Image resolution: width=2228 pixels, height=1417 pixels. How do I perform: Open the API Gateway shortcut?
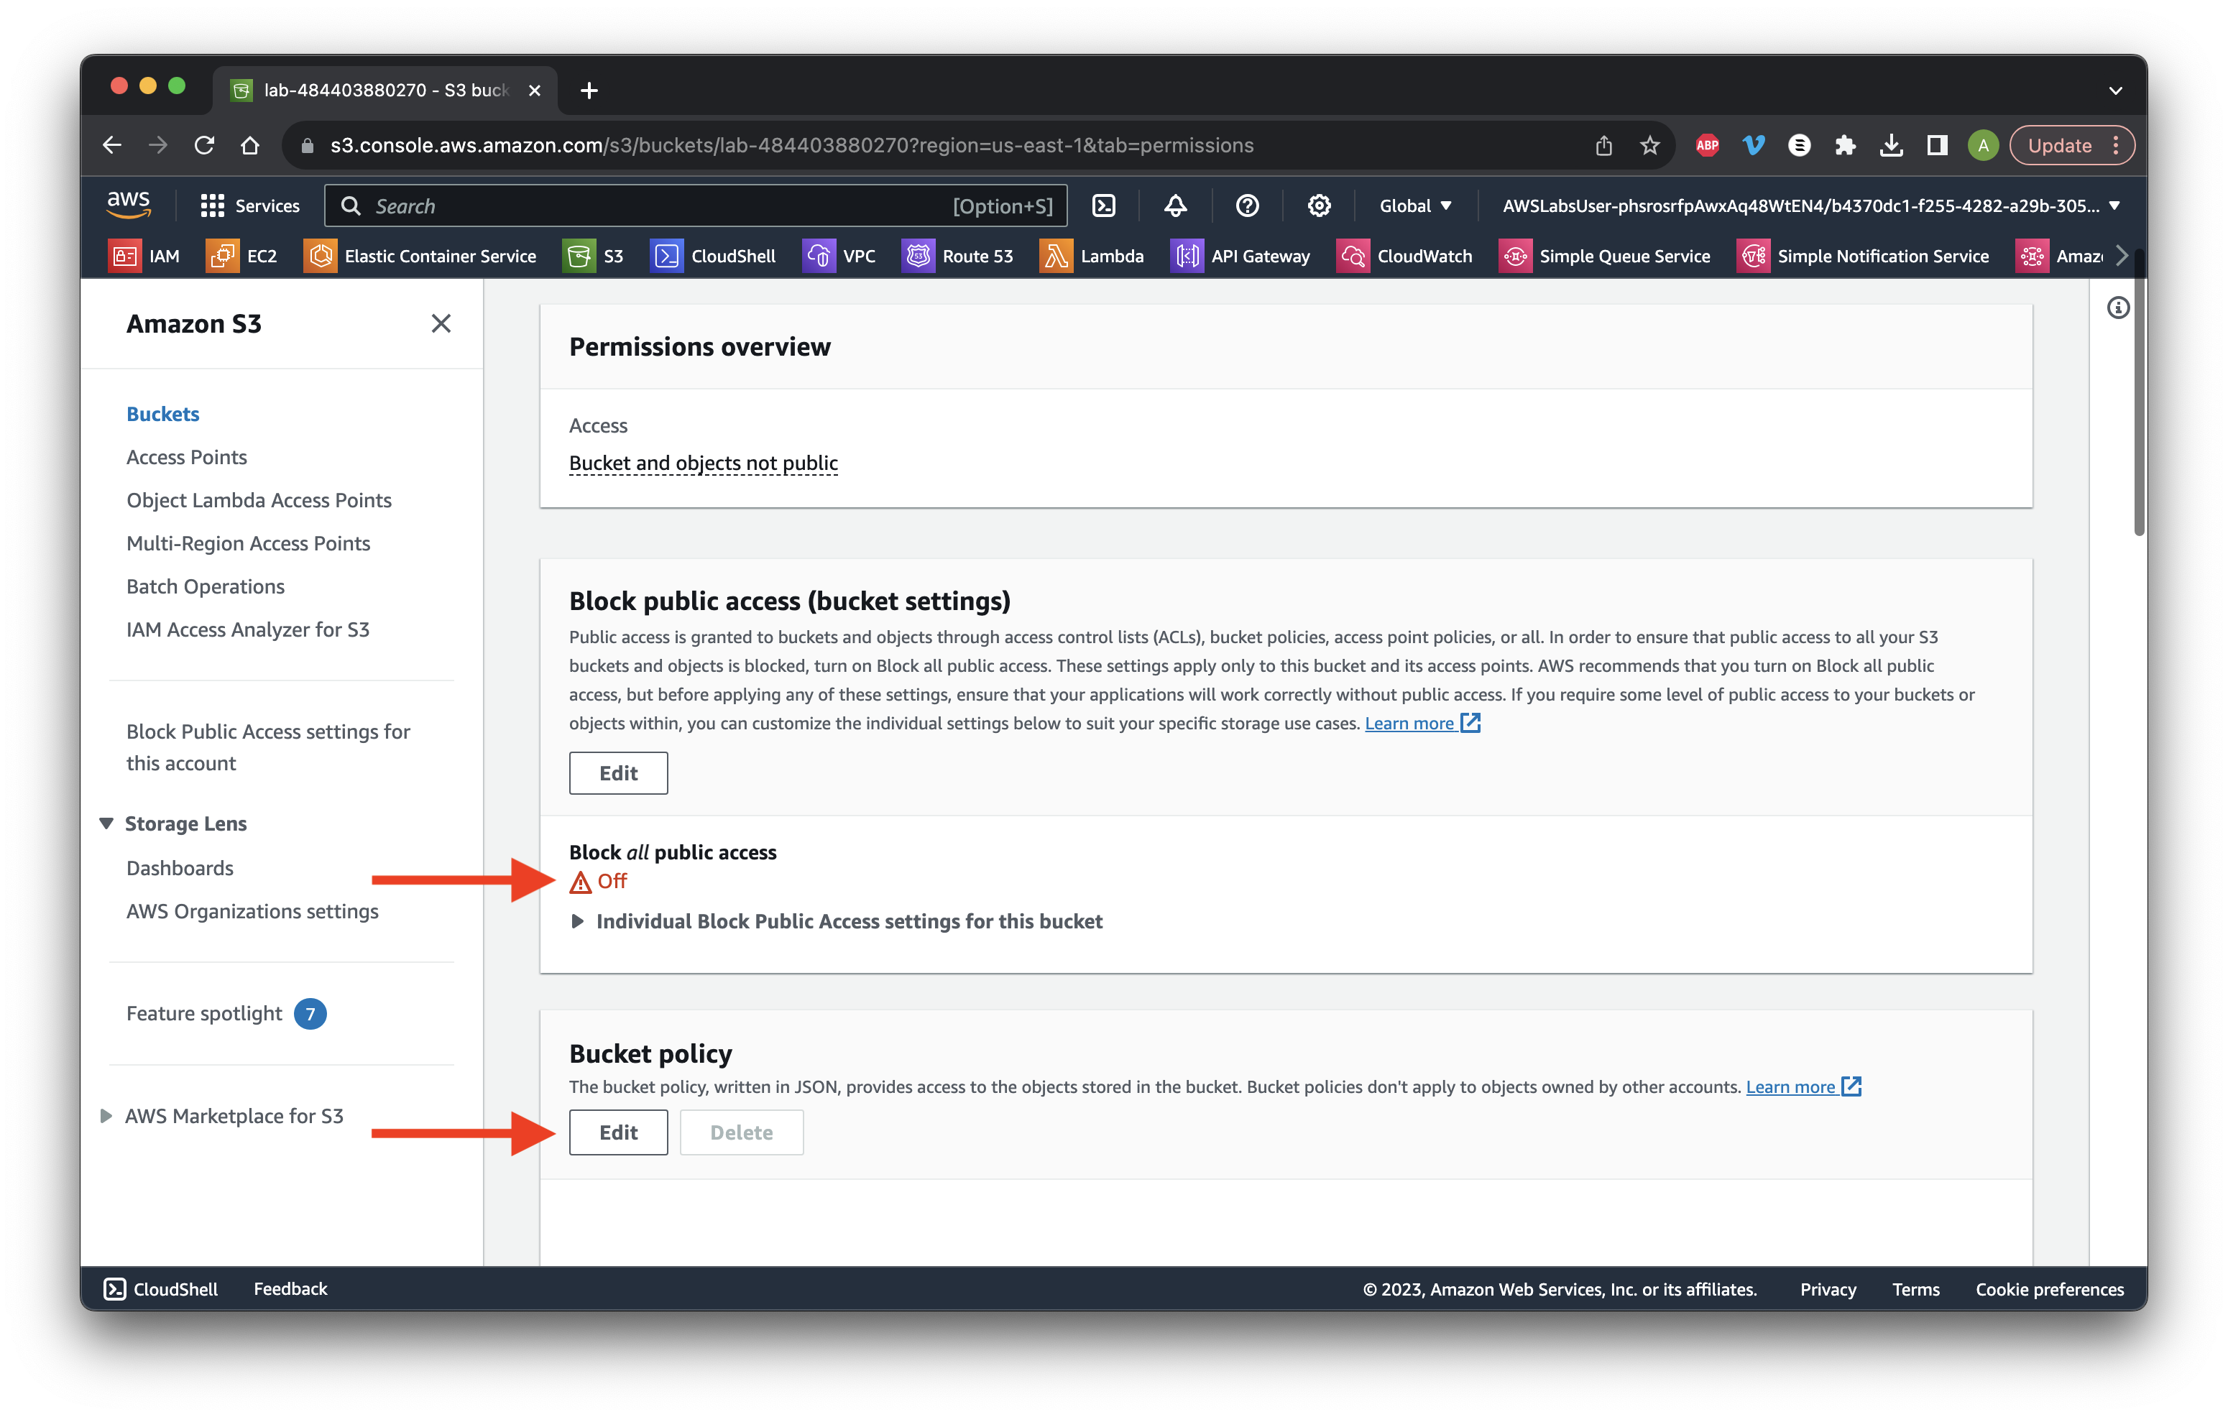click(1240, 257)
